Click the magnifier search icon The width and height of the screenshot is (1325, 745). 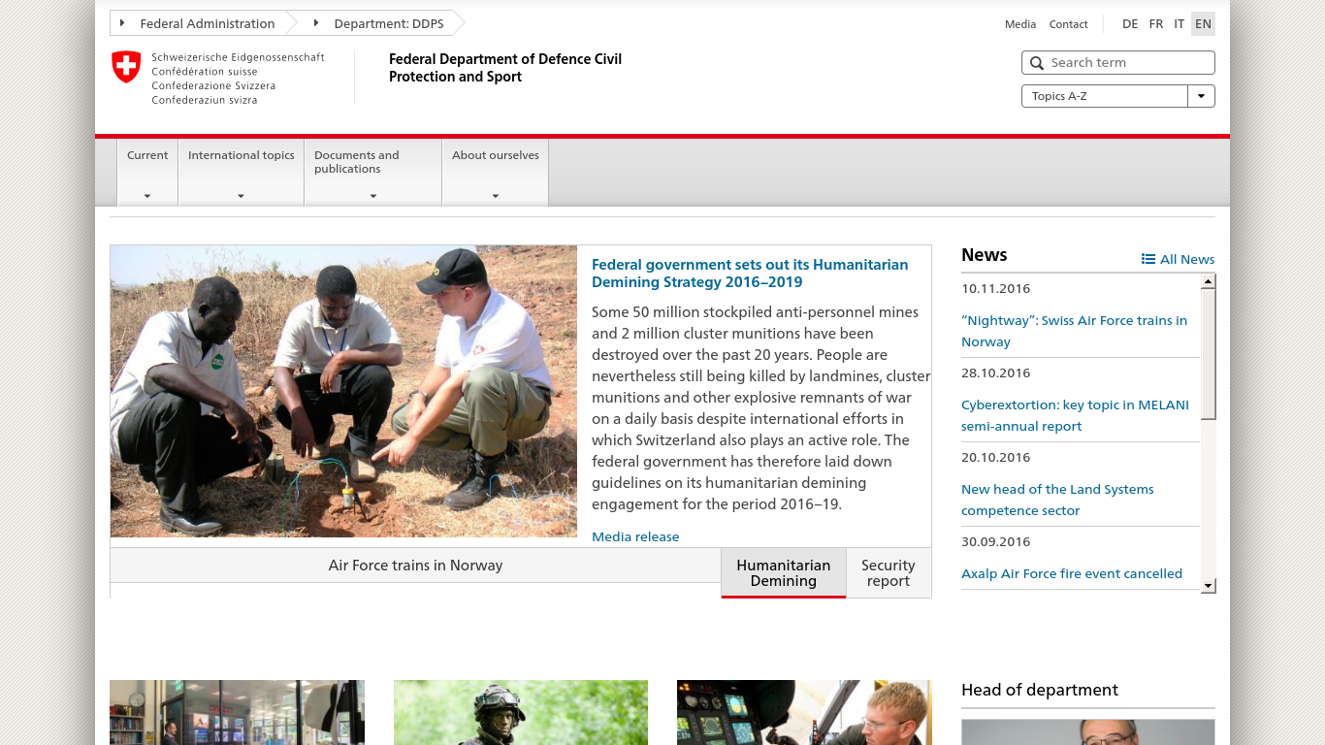1036,63
